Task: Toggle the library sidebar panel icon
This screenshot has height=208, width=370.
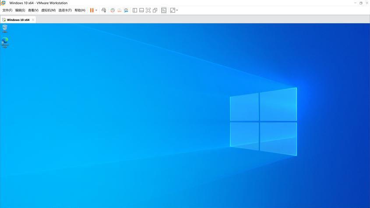Action: click(x=135, y=10)
